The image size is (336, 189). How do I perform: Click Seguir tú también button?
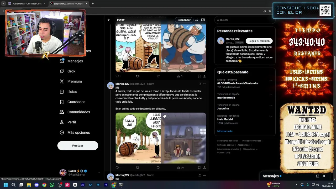[x=259, y=41]
